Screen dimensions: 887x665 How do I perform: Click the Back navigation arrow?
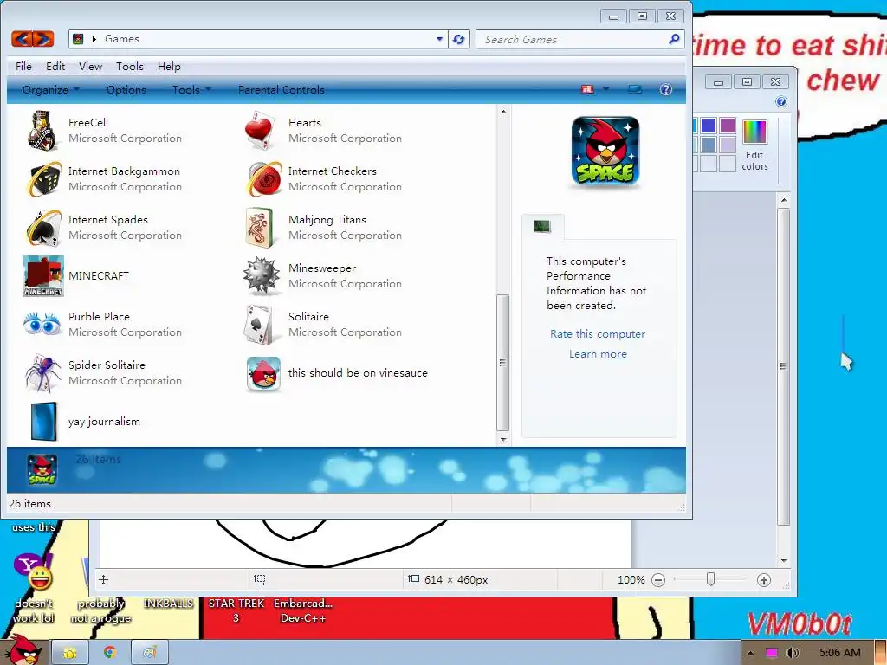pos(22,38)
